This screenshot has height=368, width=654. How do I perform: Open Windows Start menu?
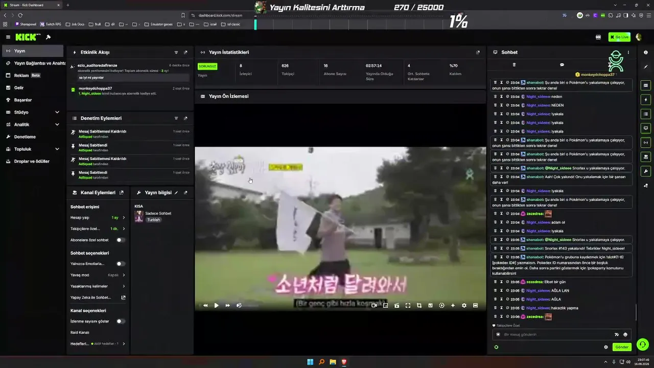pyautogui.click(x=310, y=362)
